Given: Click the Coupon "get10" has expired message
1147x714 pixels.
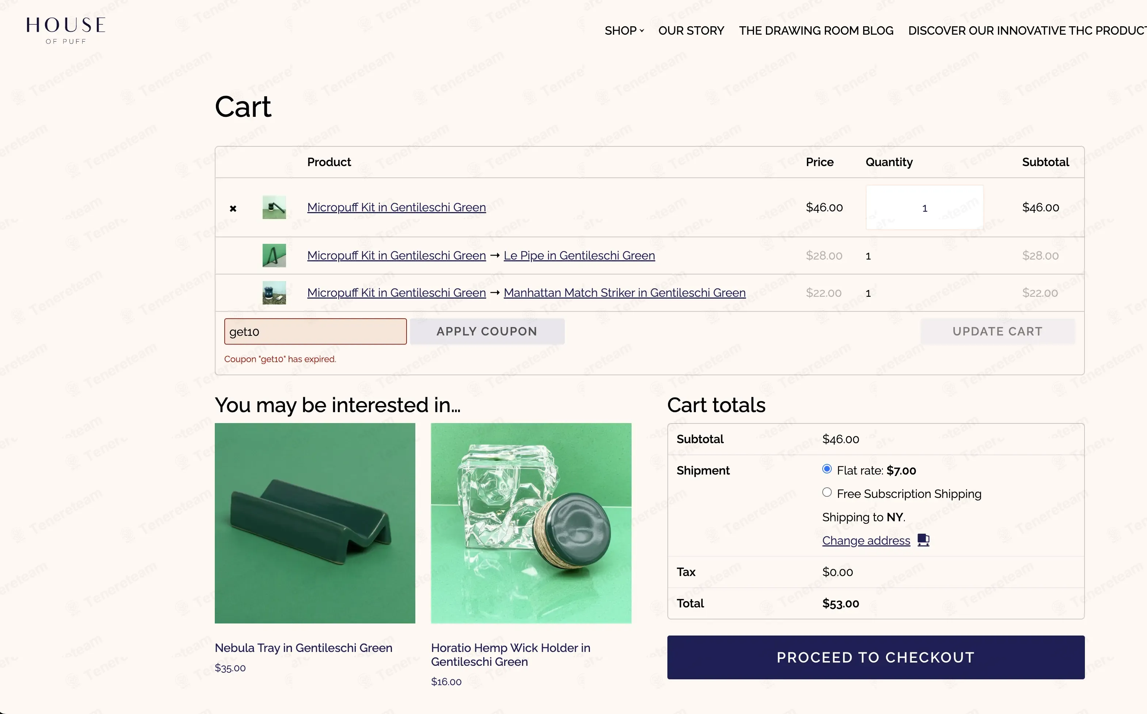Looking at the screenshot, I should pyautogui.click(x=280, y=359).
